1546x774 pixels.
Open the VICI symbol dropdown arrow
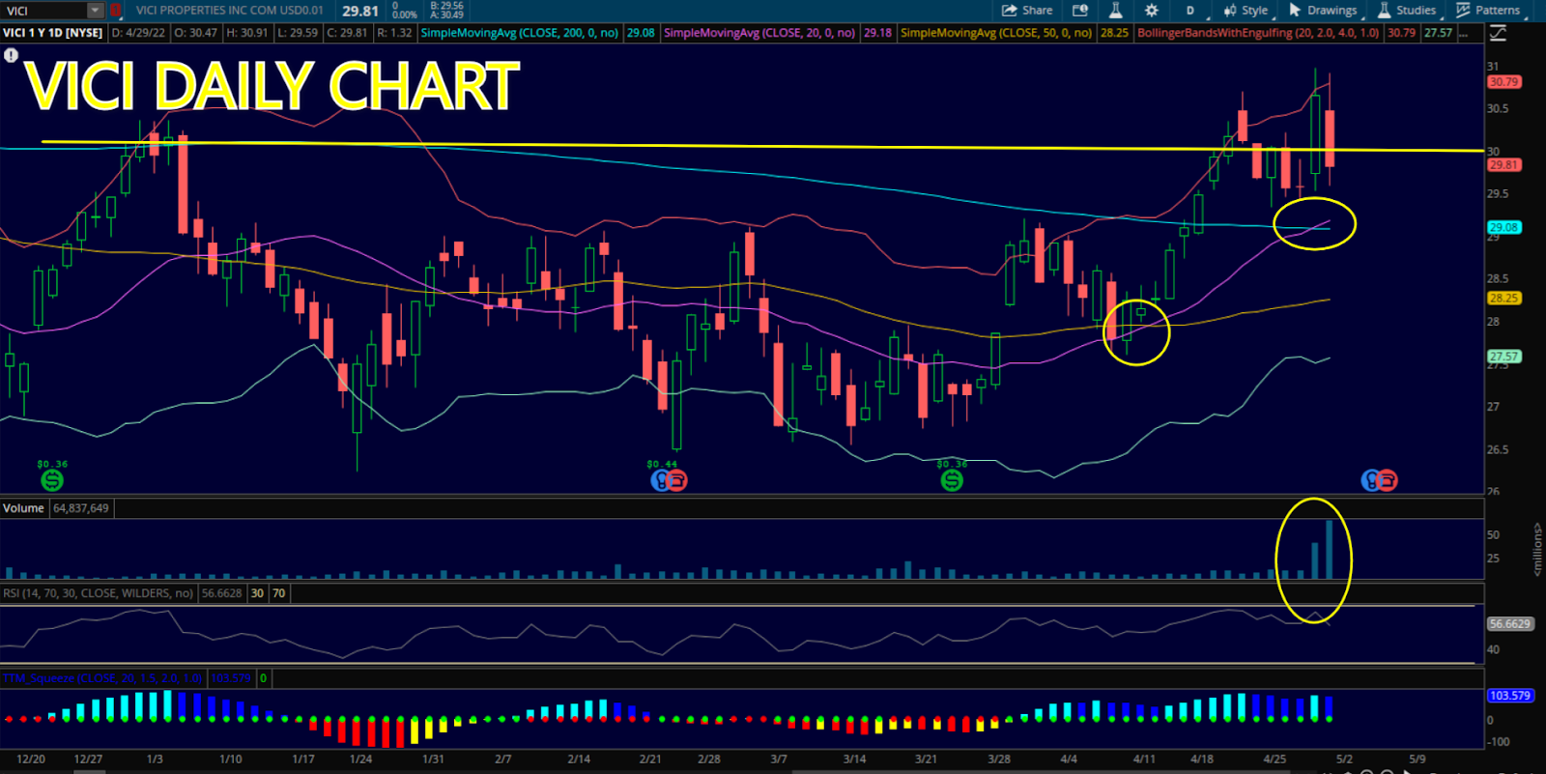[x=95, y=11]
